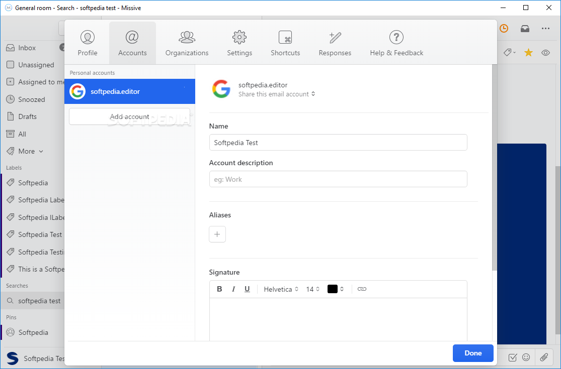Select the Softpedia ILabe... label

tap(32, 217)
